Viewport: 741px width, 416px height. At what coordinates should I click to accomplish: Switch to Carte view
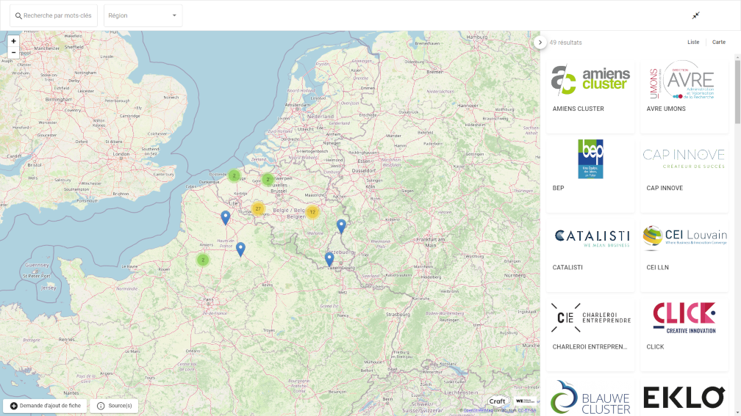coord(719,42)
